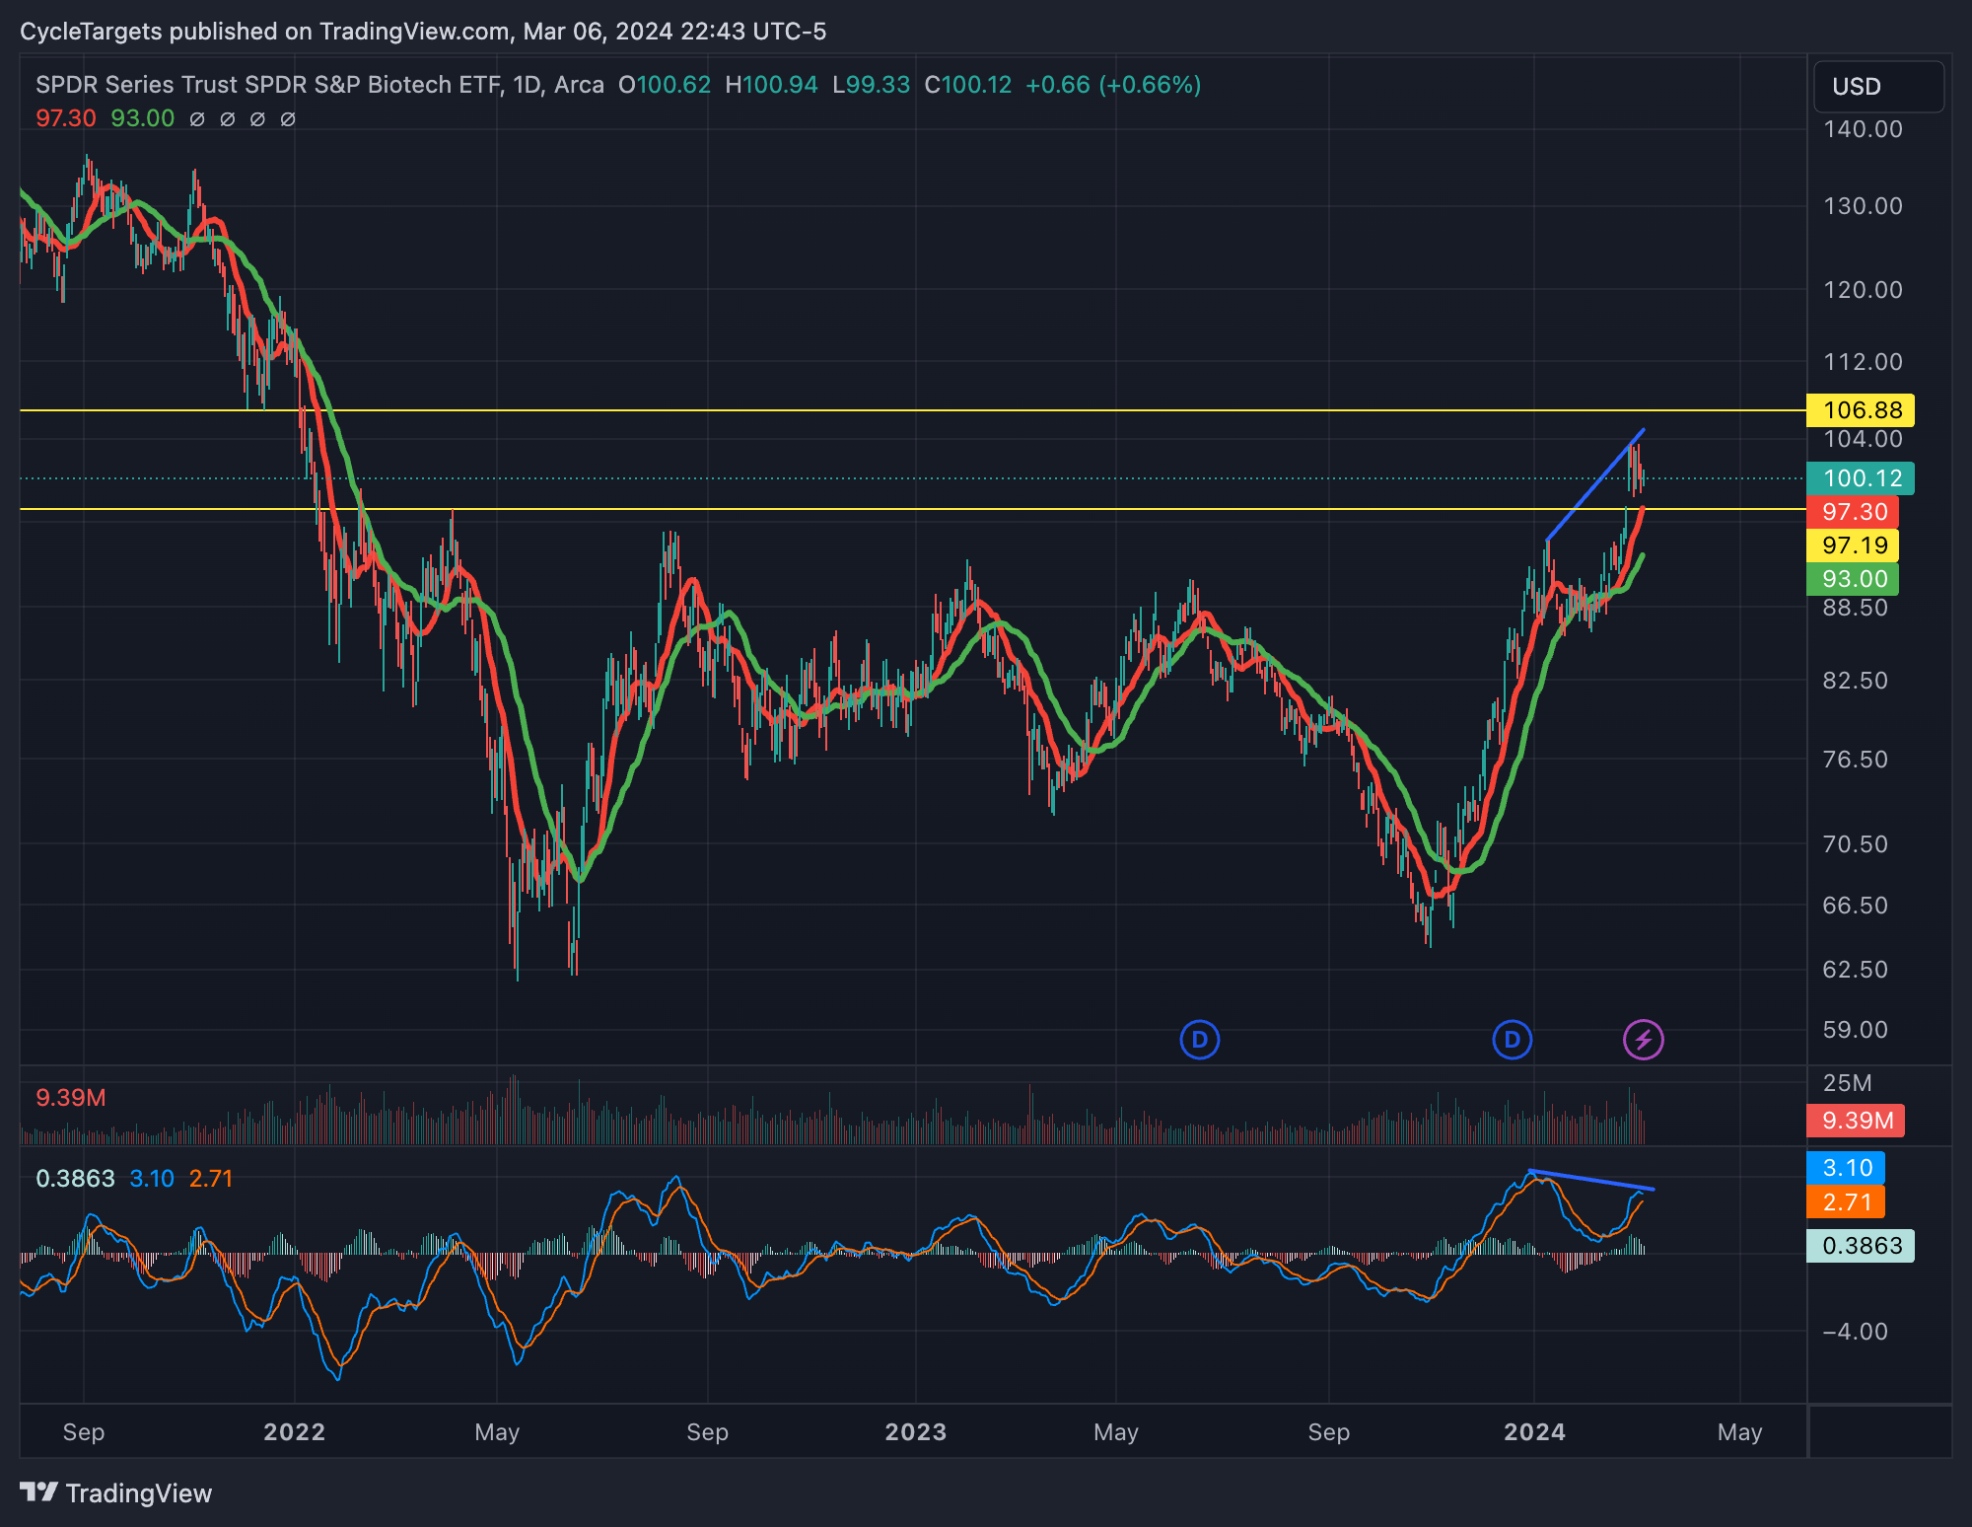The height and width of the screenshot is (1527, 1972).
Task: Click the yellow 106.88 price label
Action: pyautogui.click(x=1860, y=410)
